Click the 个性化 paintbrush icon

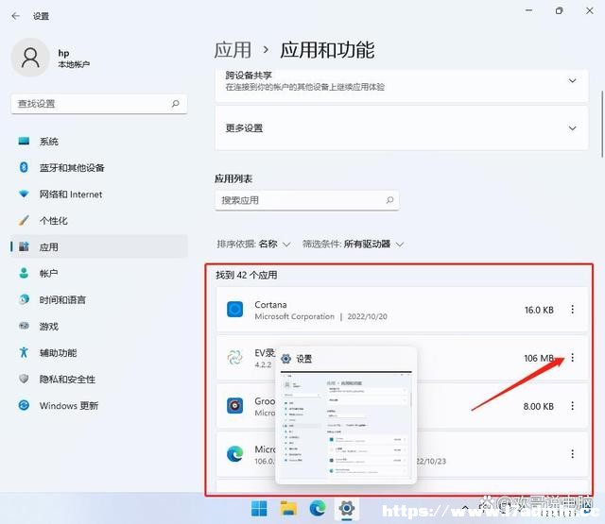point(24,220)
